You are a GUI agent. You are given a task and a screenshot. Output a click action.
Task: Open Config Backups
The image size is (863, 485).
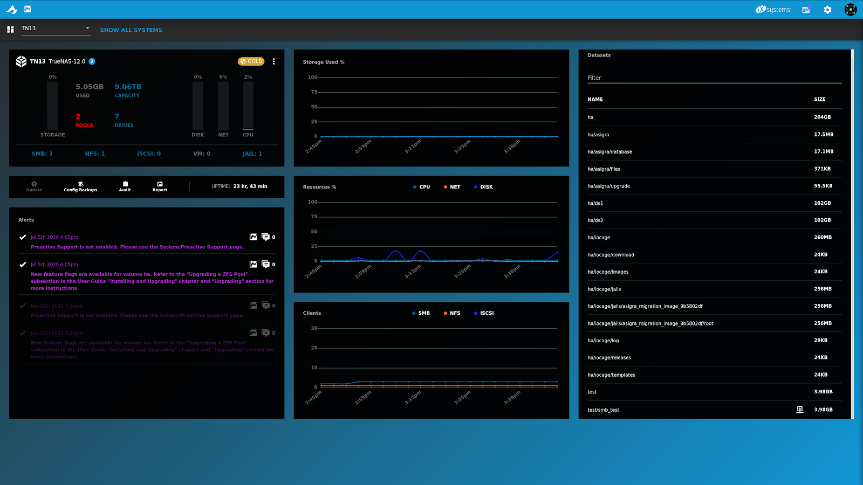coord(80,186)
